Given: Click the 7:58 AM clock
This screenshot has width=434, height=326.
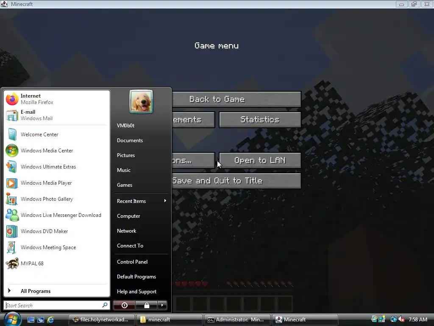Looking at the screenshot, I should click(x=418, y=319).
